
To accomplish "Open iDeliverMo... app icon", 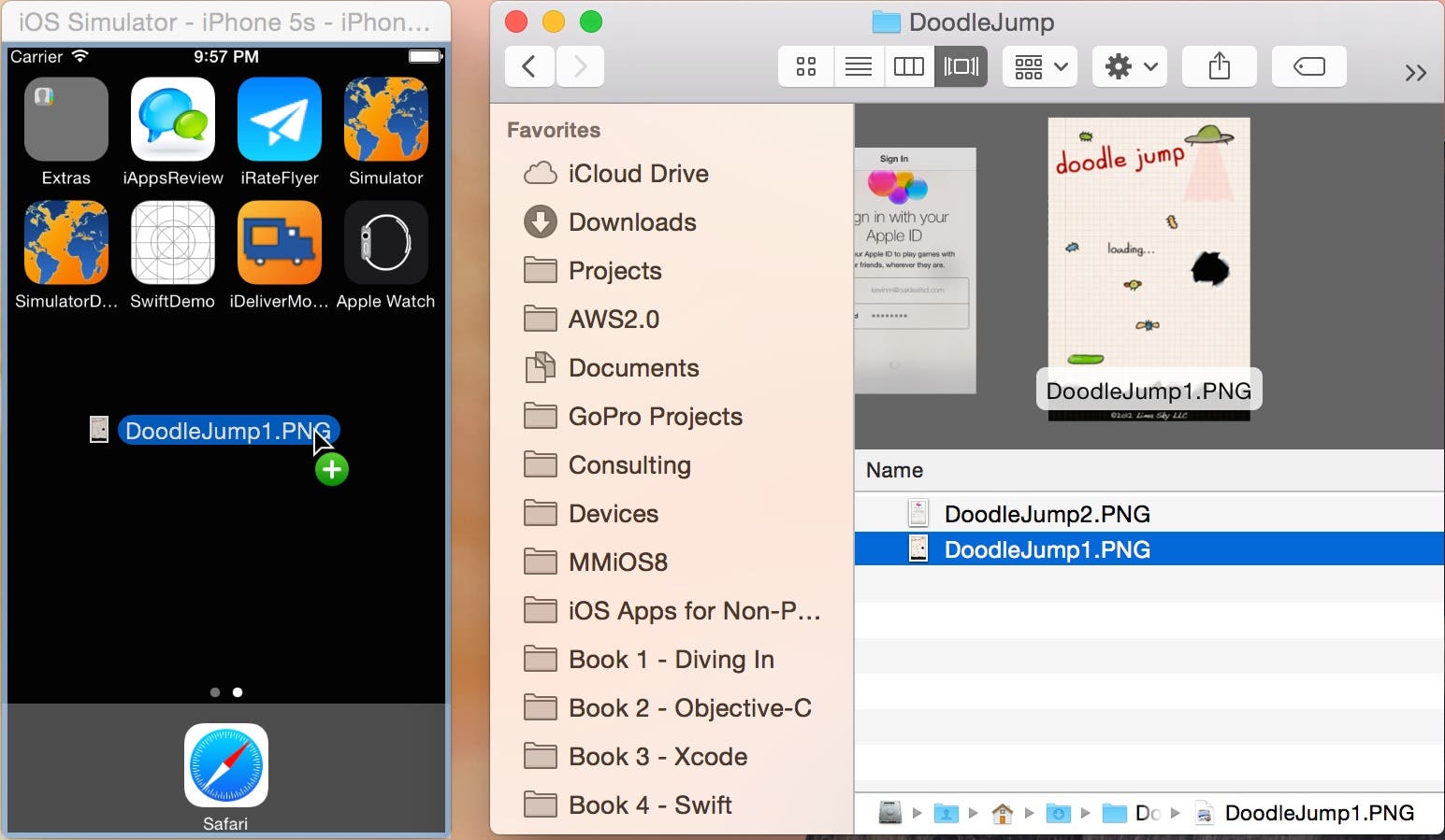I will 280,243.
